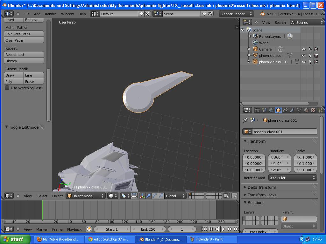Toggle render visibility camera icon for phoenix class
326x244 pixels.
[x=316, y=56]
